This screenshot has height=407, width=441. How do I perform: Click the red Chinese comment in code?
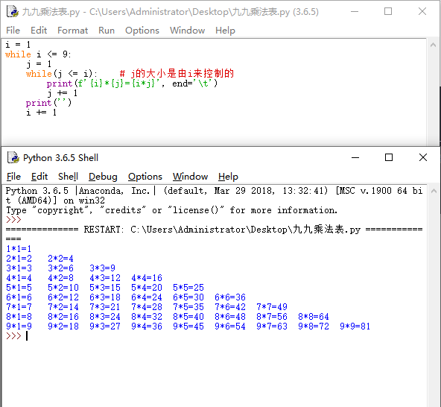(177, 74)
